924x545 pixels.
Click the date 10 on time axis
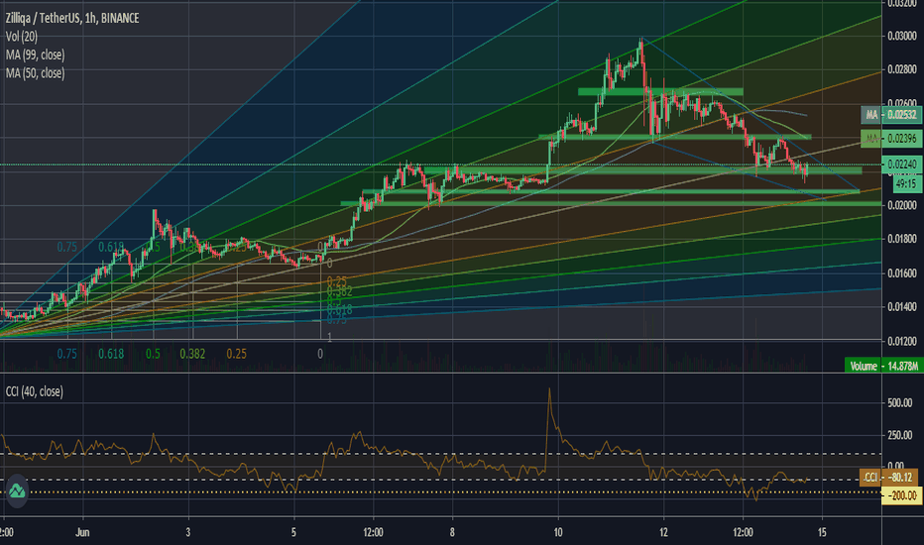[x=557, y=532]
